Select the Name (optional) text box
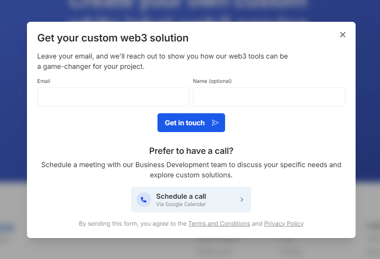Screen dimensions: 380x259 coord(269,97)
